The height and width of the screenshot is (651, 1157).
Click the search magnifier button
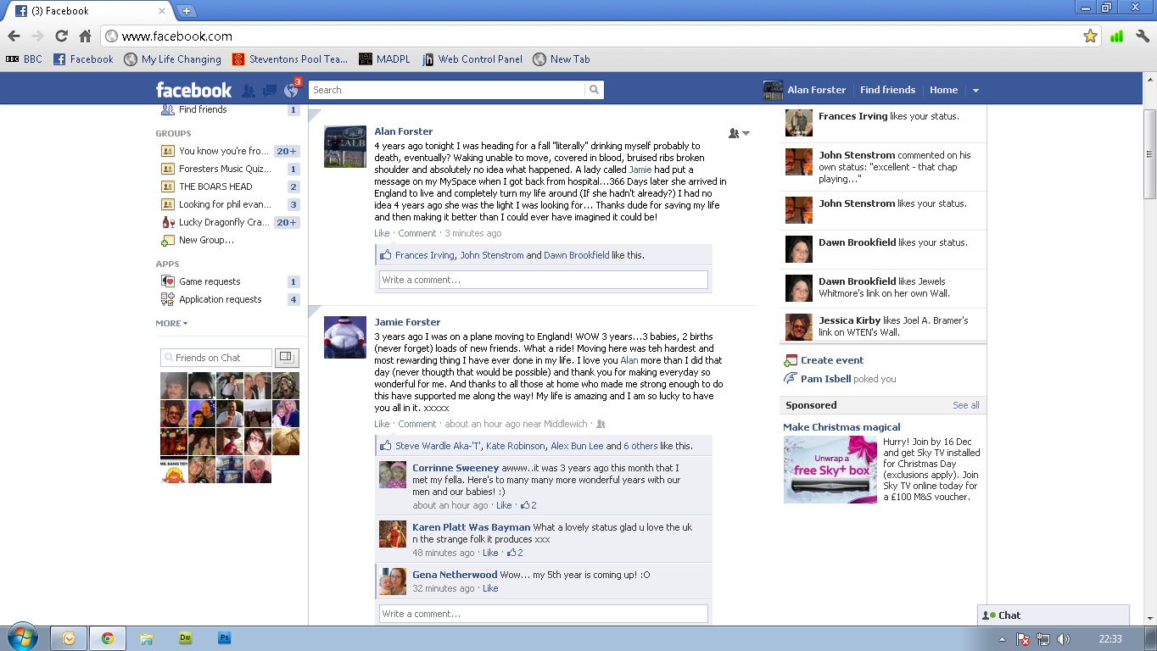[594, 90]
